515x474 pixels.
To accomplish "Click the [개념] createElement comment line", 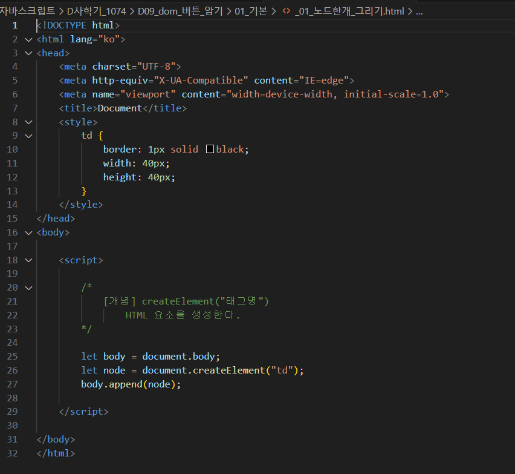I will [186, 301].
